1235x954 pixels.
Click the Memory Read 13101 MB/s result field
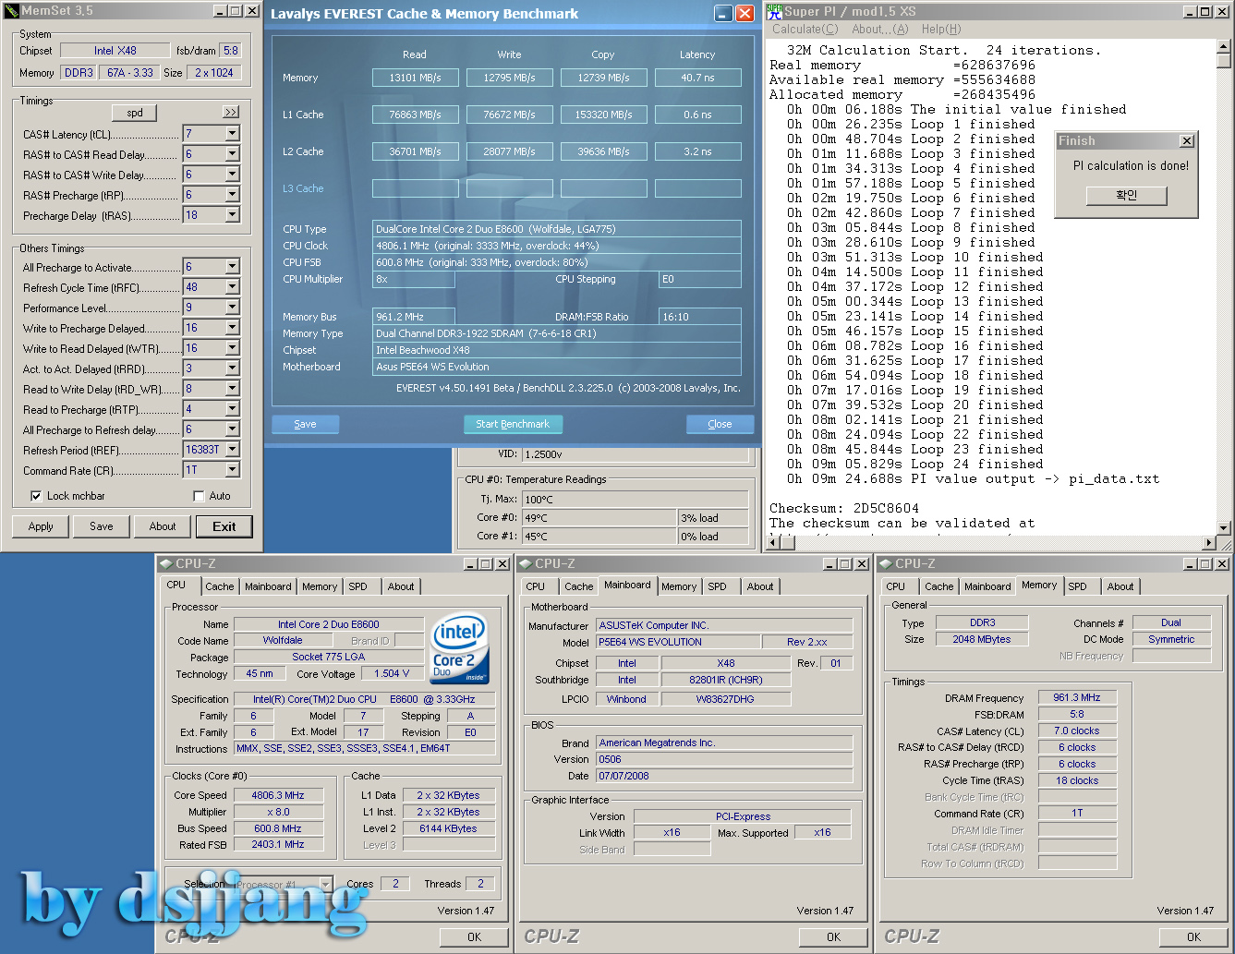416,78
